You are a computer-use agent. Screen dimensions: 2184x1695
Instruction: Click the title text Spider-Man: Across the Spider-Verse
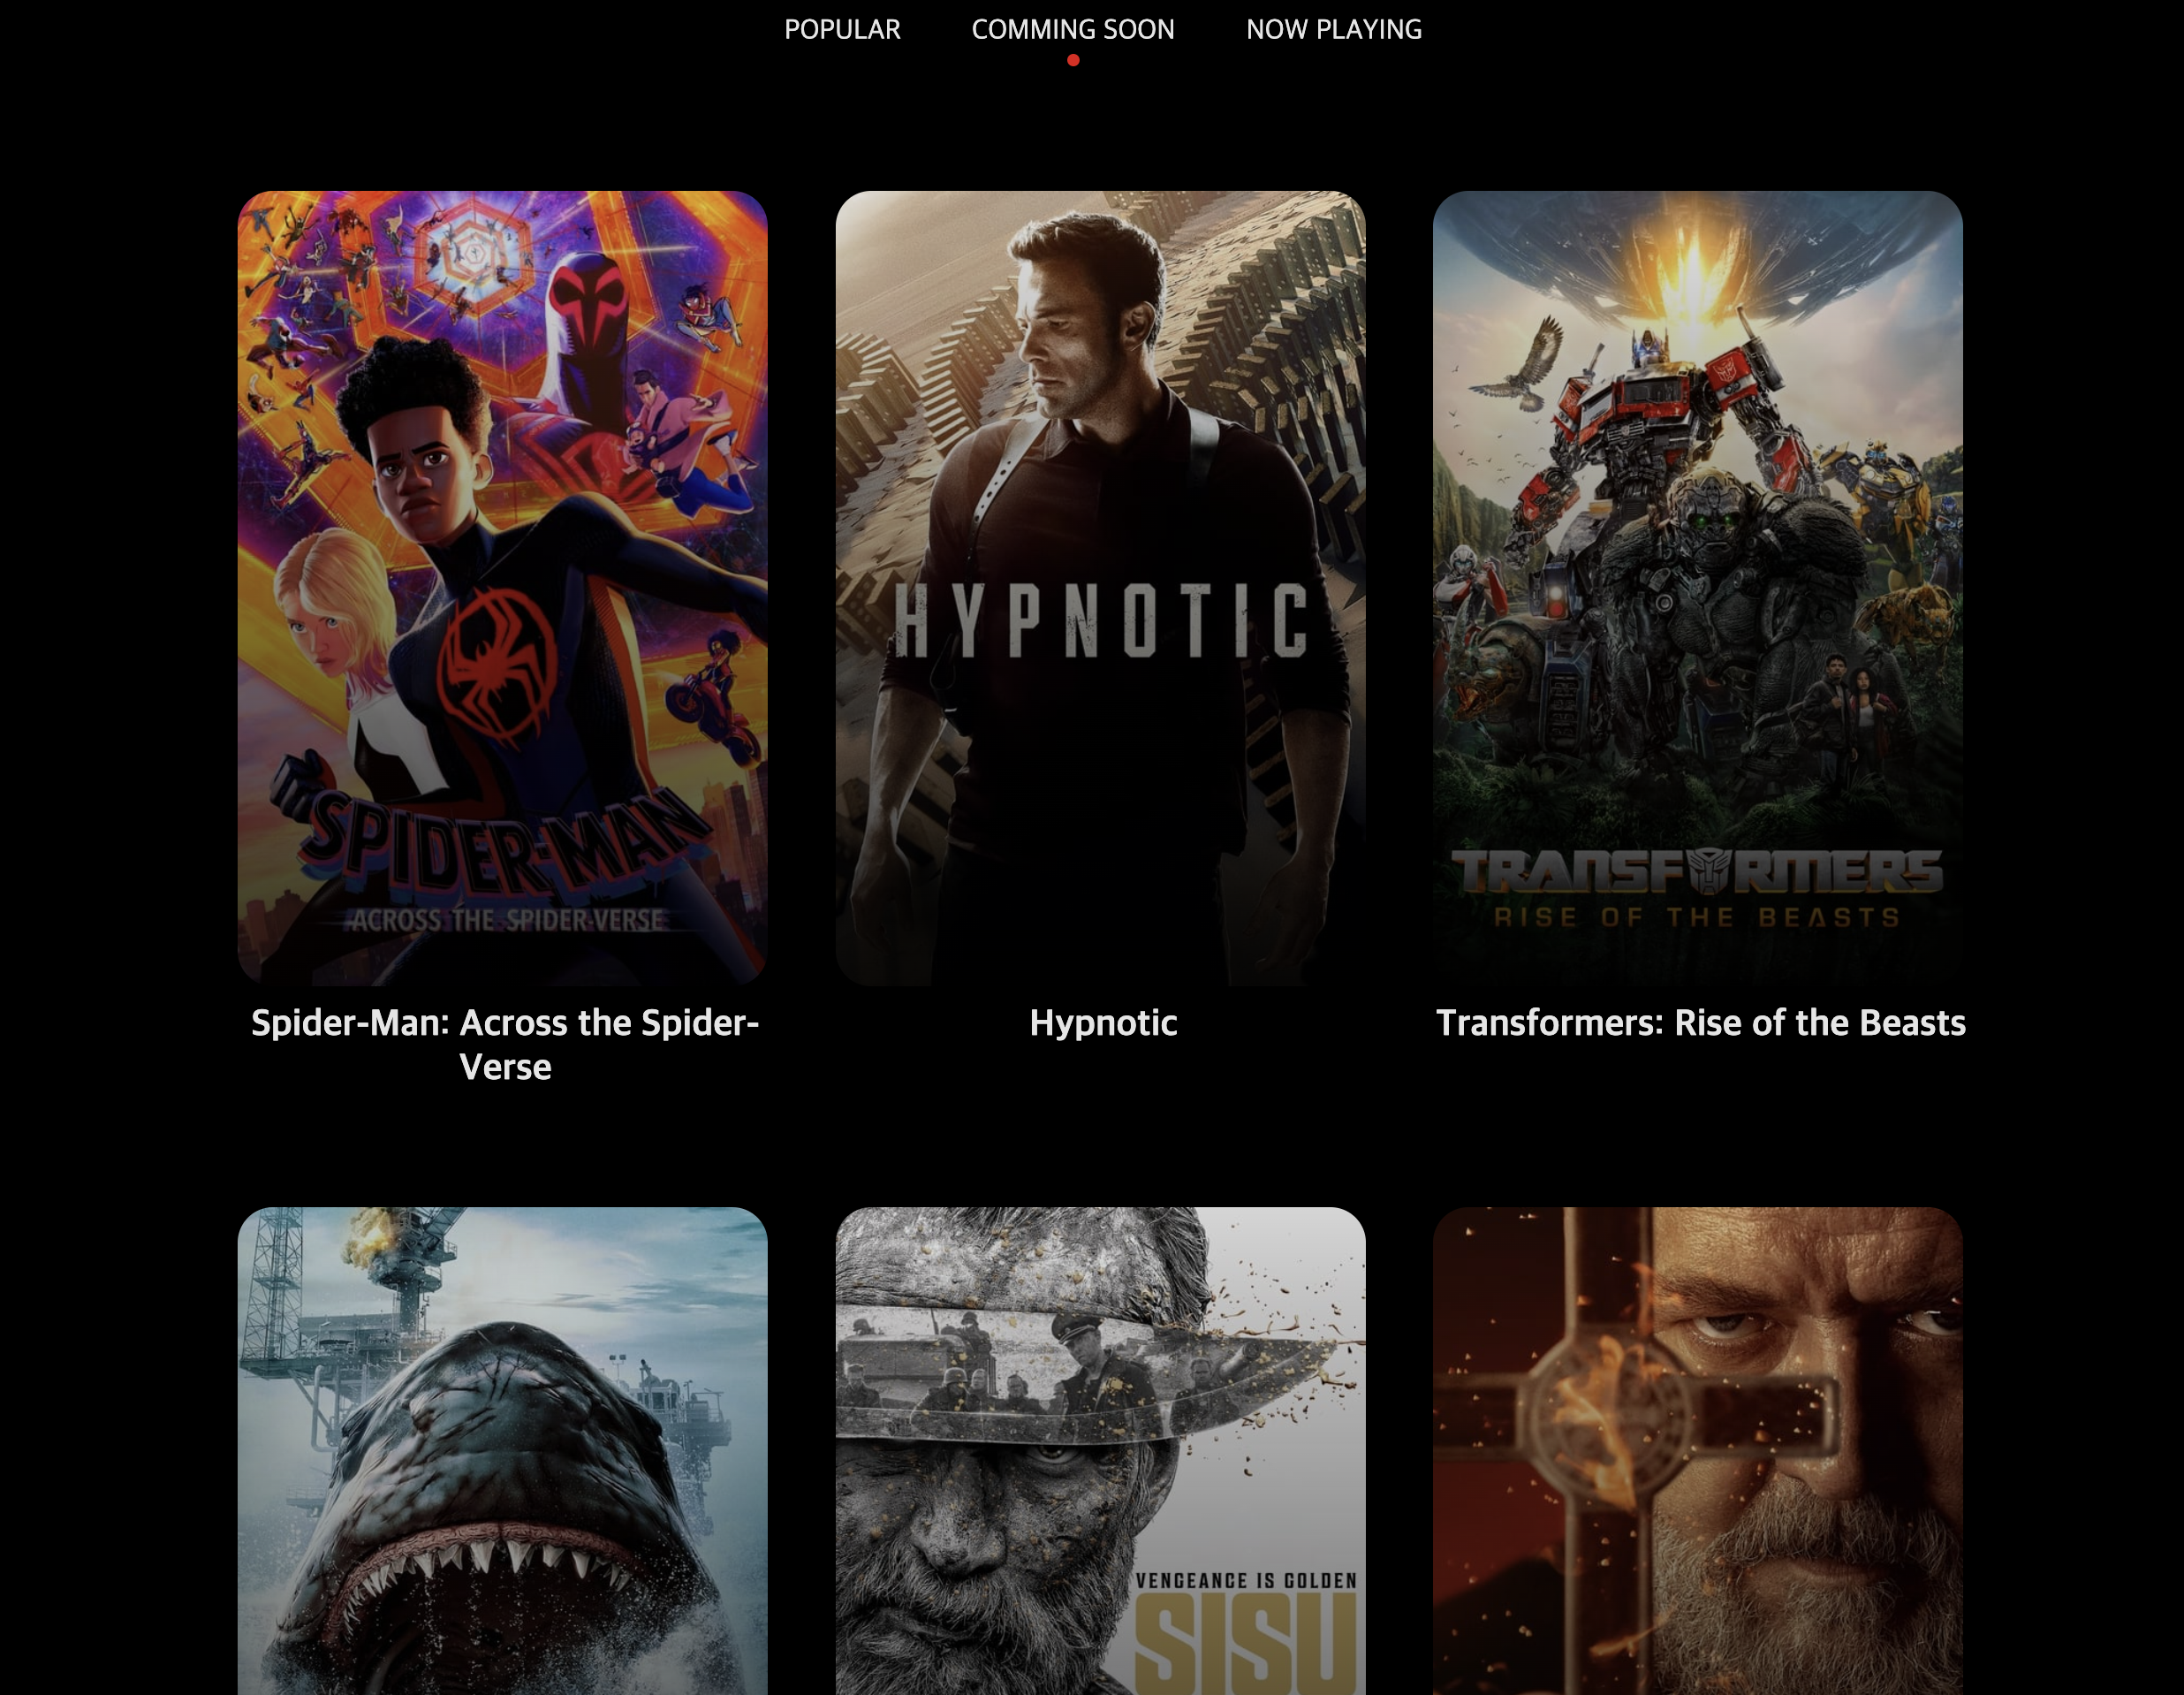tap(505, 1045)
